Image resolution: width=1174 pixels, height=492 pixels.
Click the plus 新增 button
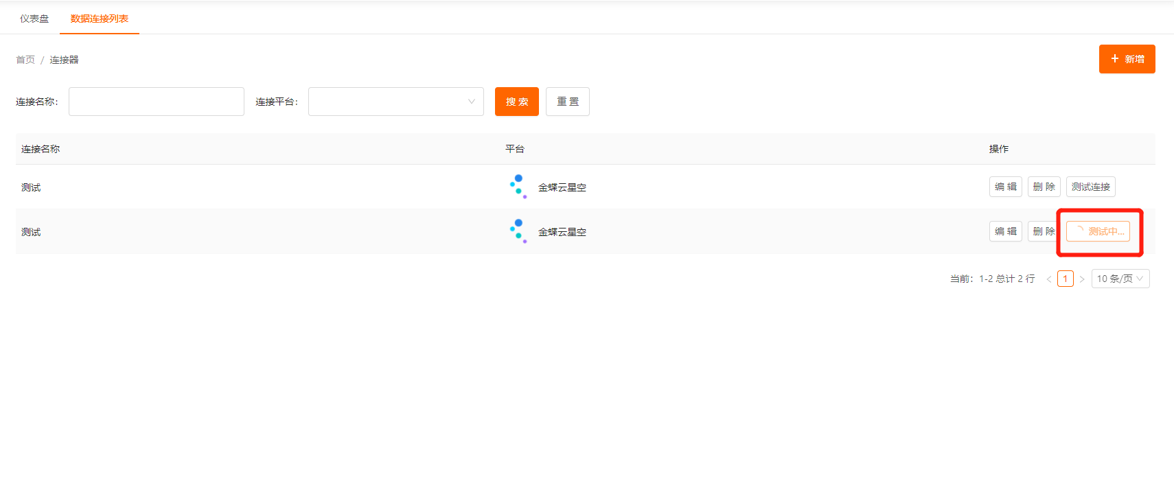click(1127, 59)
